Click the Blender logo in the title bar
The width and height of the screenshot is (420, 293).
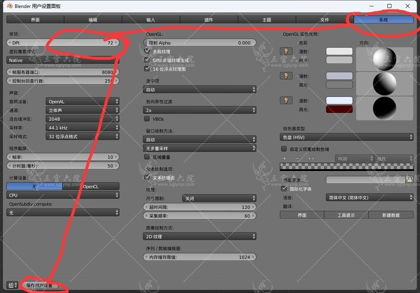pyautogui.click(x=10, y=6)
